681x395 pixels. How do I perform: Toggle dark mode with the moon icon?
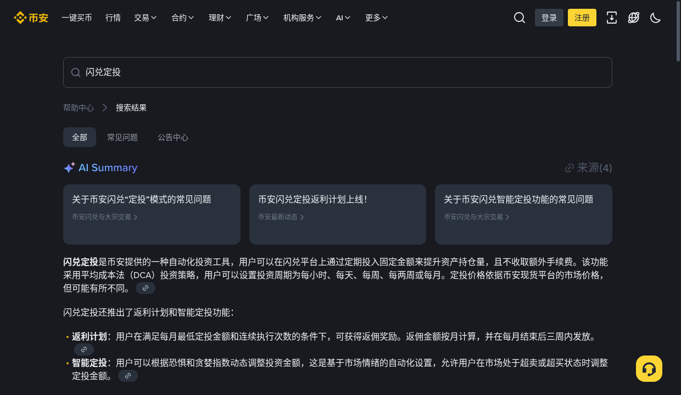coord(655,18)
